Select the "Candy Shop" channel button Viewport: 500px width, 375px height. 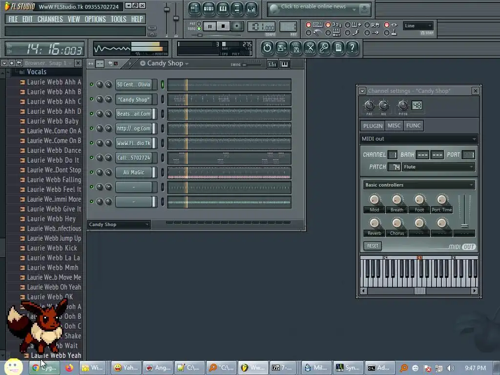134,99
